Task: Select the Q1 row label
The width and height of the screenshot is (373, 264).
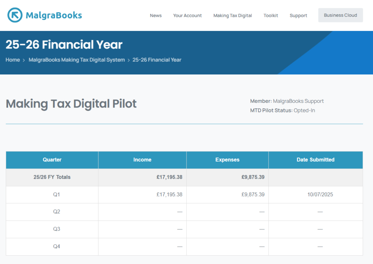Action: pyautogui.click(x=56, y=194)
